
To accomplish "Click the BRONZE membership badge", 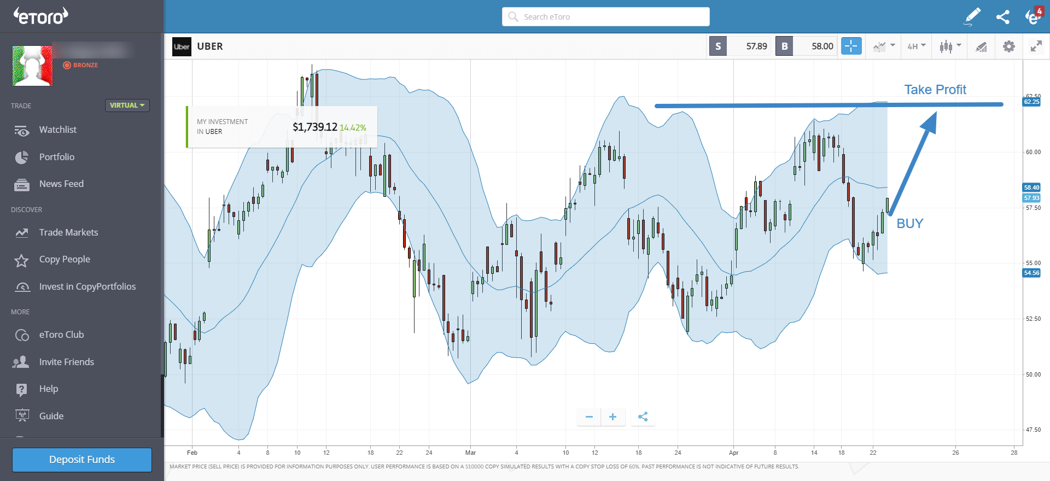I will coord(80,65).
